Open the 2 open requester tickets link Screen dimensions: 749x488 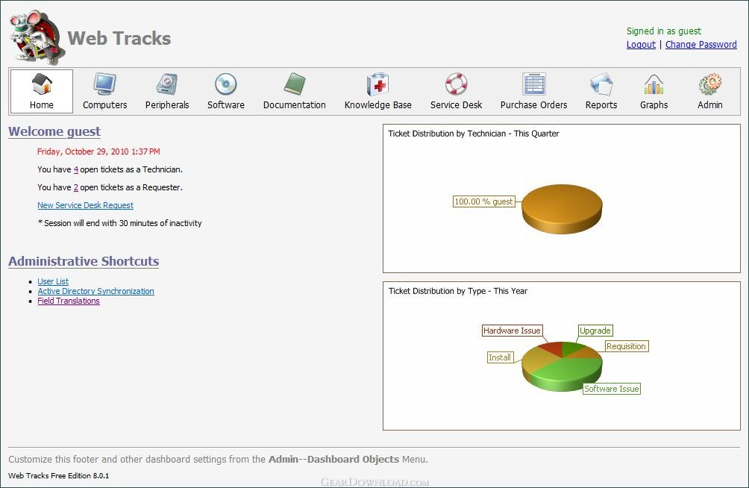[76, 187]
